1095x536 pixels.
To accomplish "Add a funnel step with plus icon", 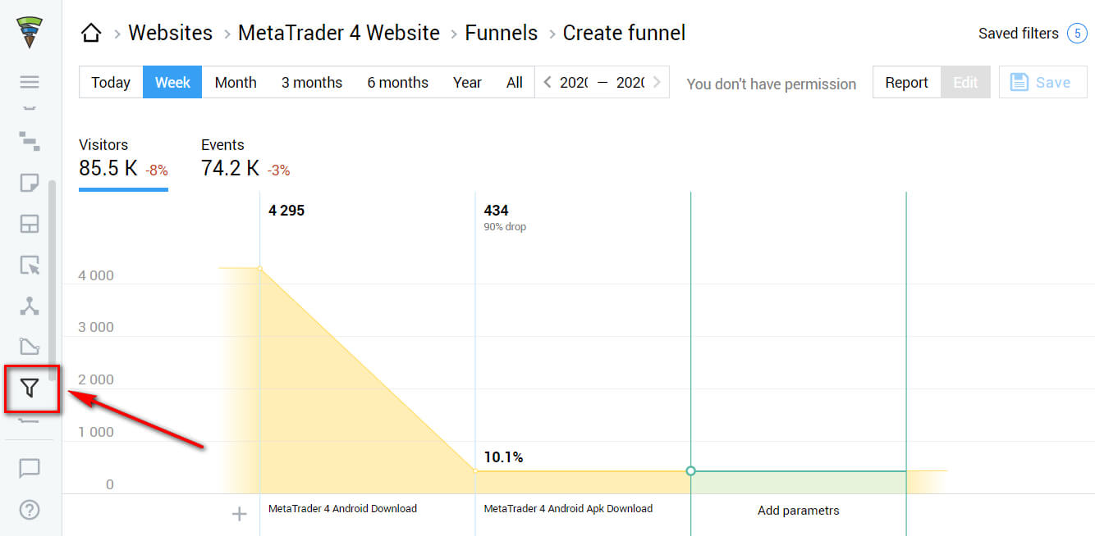I will (x=239, y=514).
